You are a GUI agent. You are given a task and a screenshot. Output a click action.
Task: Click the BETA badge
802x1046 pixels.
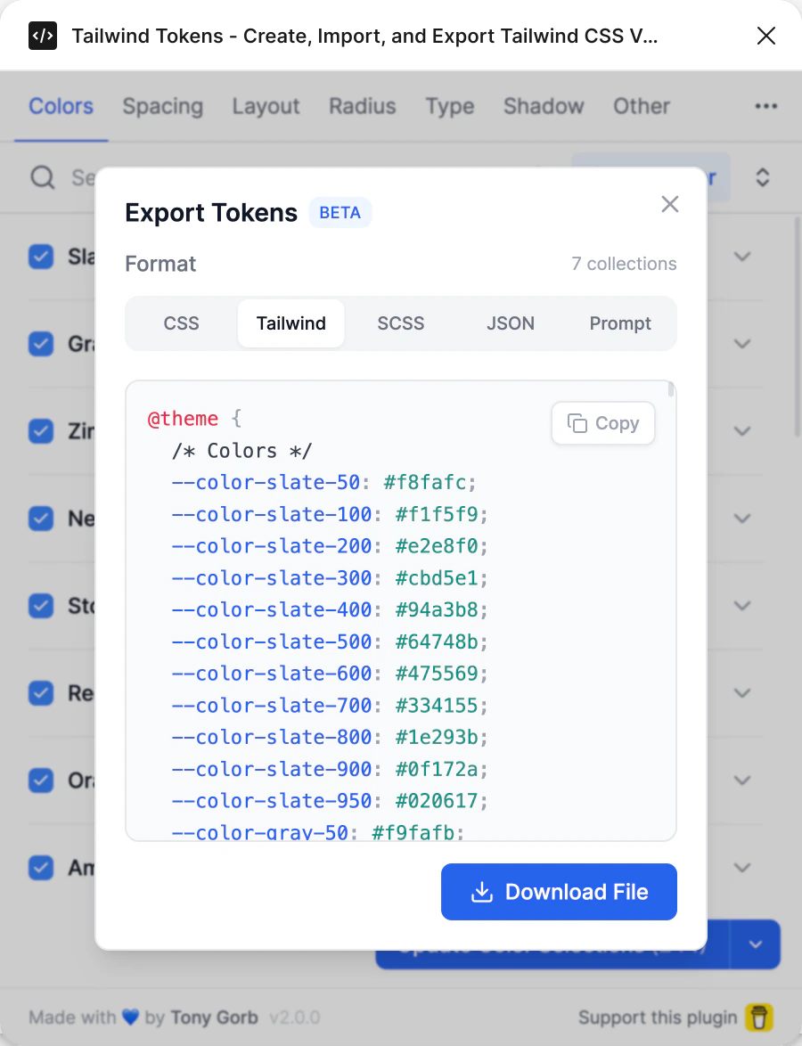tap(340, 213)
